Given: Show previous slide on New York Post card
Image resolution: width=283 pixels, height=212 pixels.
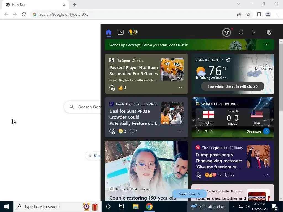Looking at the screenshot, I should pos(108,183).
